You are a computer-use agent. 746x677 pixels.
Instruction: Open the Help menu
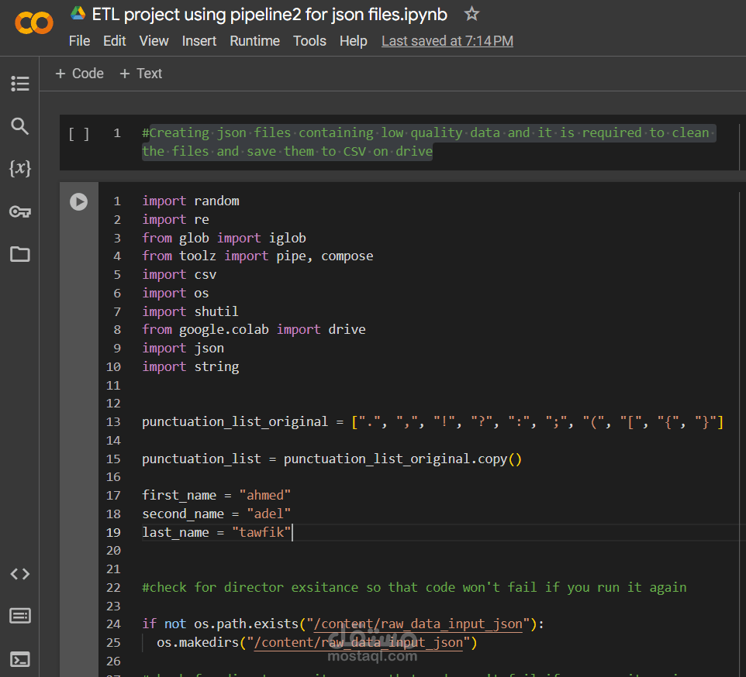tap(353, 41)
